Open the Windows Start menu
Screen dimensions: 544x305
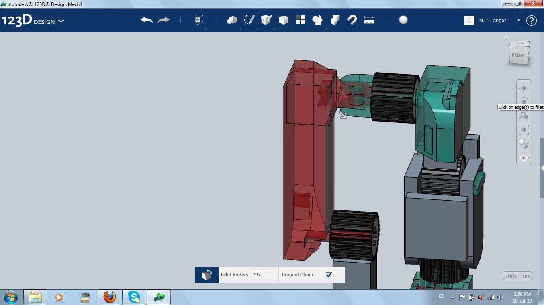10,297
